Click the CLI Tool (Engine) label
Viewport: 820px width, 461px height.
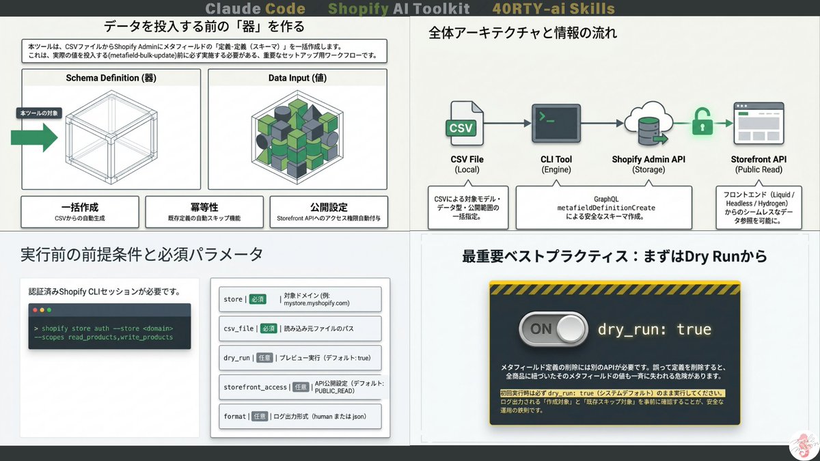pos(556,164)
